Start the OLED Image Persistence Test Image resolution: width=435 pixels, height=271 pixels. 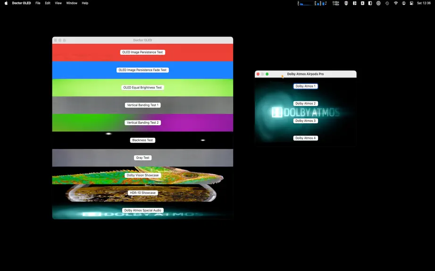pos(142,52)
